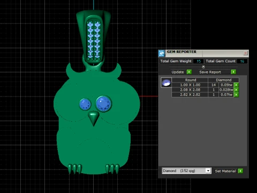
Task: Select the owl's smaller blue gem eye
Action: point(85,104)
